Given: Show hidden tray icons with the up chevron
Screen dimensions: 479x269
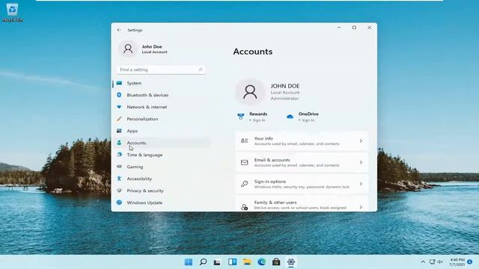Looking at the screenshot, I should [423, 262].
